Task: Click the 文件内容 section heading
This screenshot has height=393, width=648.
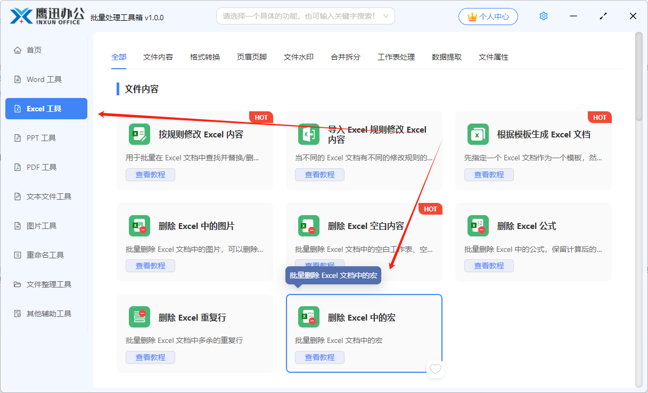Action: click(142, 89)
